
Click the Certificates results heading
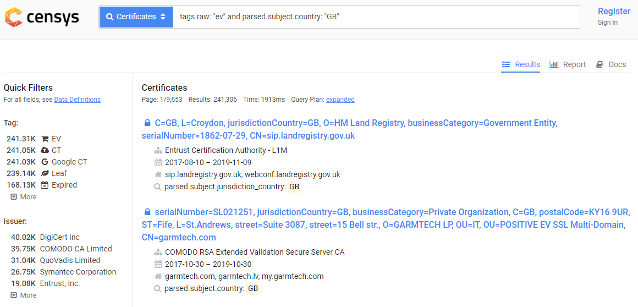tap(164, 87)
